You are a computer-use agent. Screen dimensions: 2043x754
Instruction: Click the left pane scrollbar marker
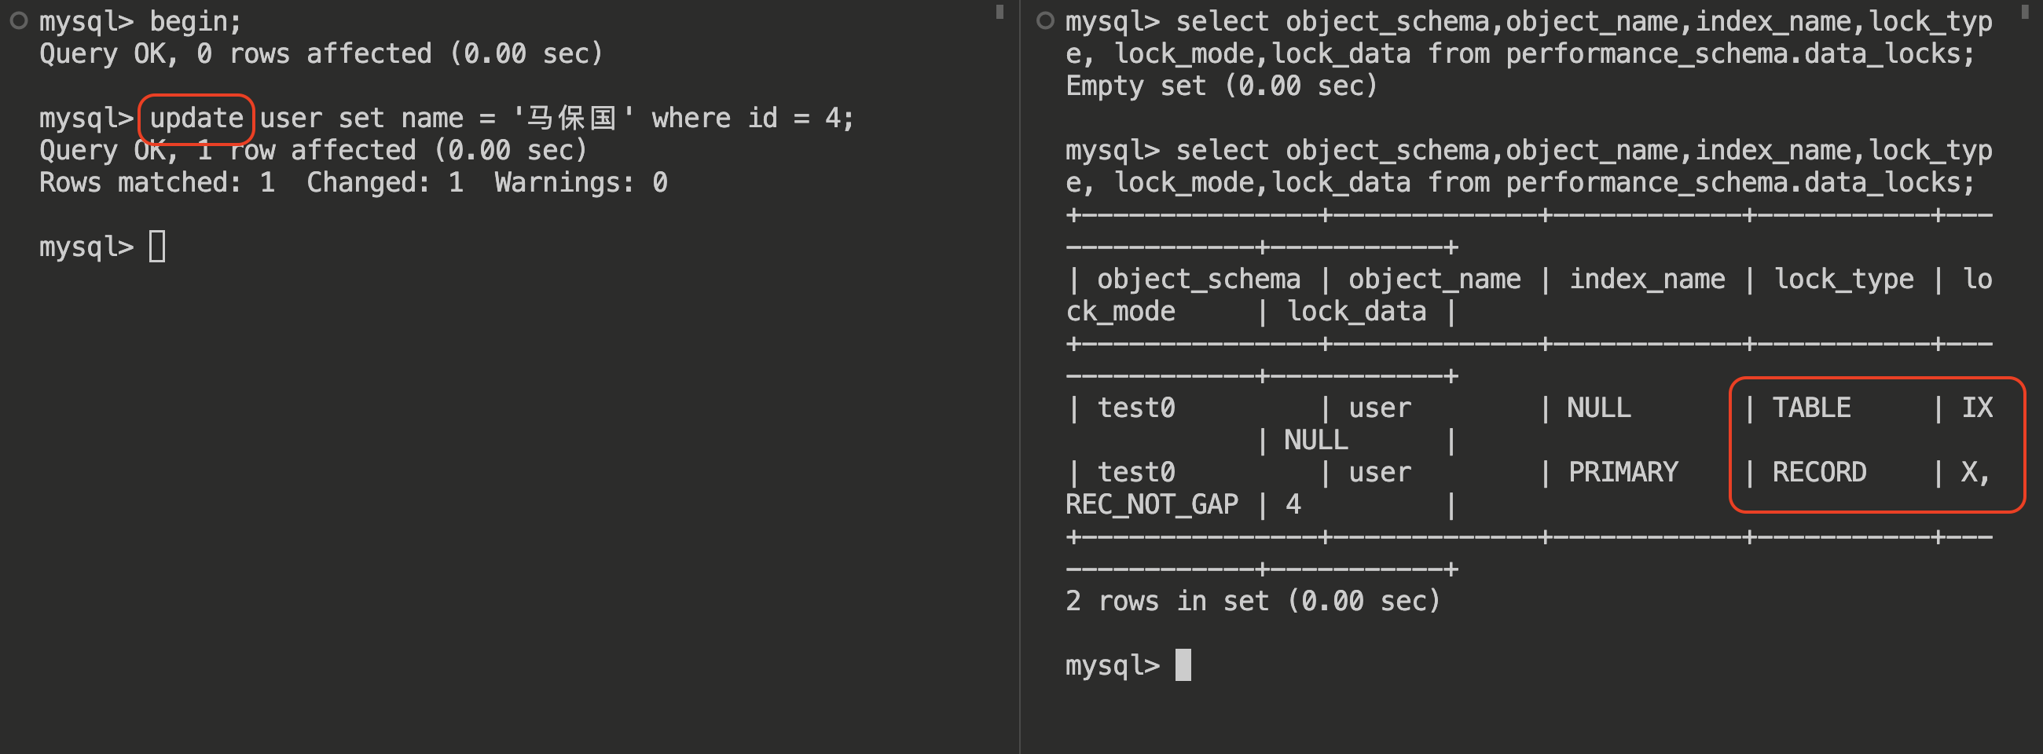click(999, 12)
